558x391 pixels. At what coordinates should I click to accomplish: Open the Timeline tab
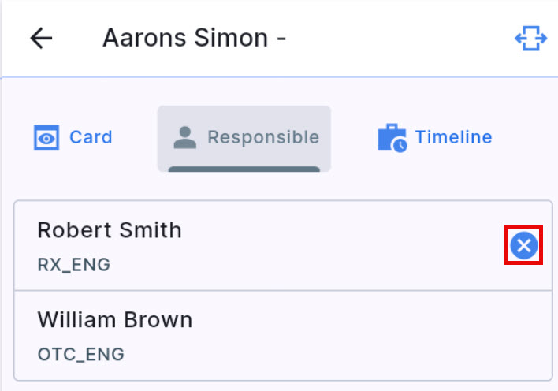pos(435,138)
